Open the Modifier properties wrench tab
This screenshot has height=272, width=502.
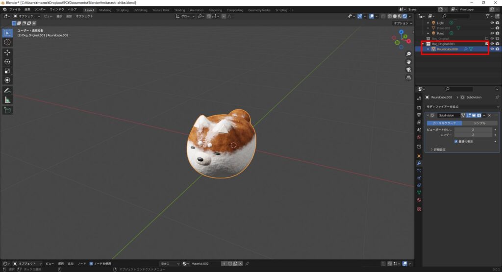pos(419,163)
